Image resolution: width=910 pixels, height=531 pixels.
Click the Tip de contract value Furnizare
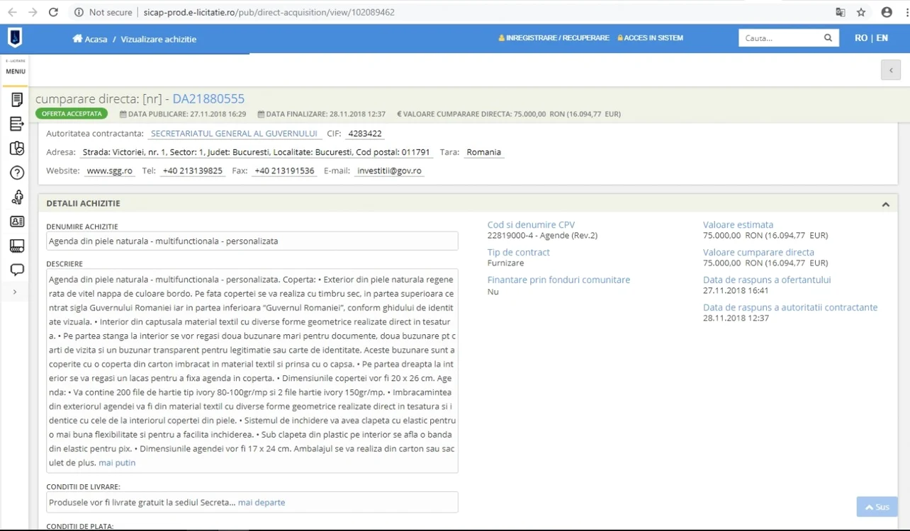tap(506, 263)
